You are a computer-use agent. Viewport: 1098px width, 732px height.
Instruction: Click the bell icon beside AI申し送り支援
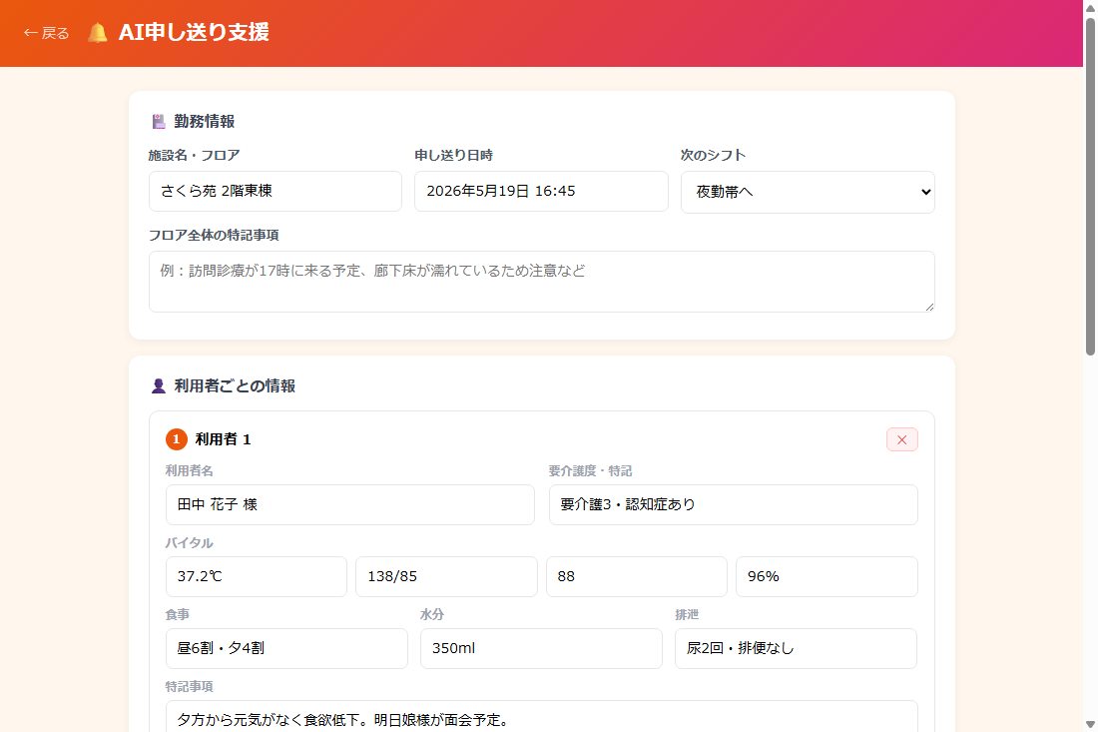pos(98,32)
